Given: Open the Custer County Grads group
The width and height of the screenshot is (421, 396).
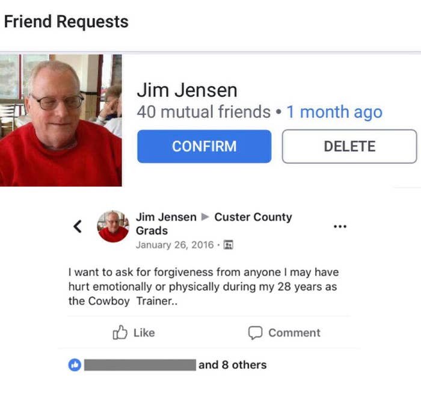Looking at the screenshot, I should point(214,224).
